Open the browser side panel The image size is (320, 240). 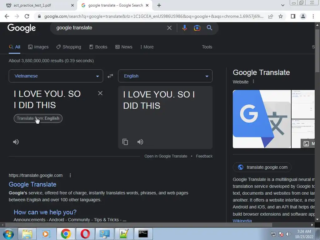[x=293, y=16]
